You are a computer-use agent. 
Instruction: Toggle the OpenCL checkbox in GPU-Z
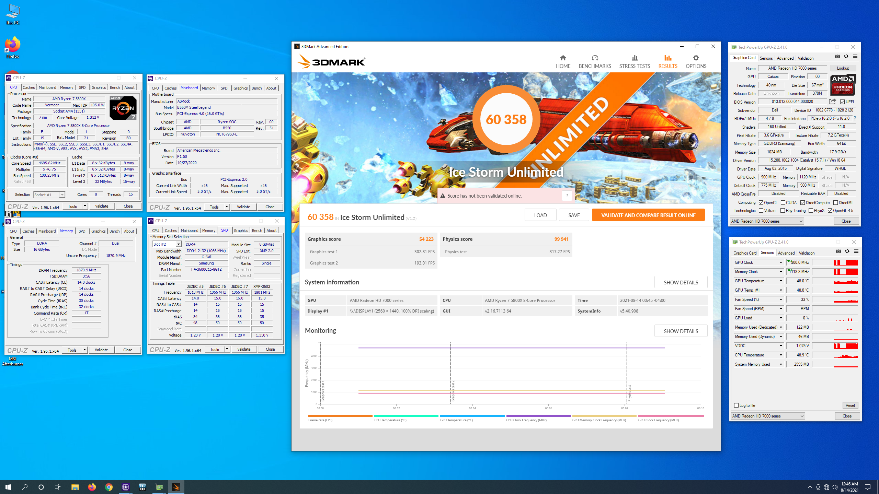pyautogui.click(x=761, y=203)
